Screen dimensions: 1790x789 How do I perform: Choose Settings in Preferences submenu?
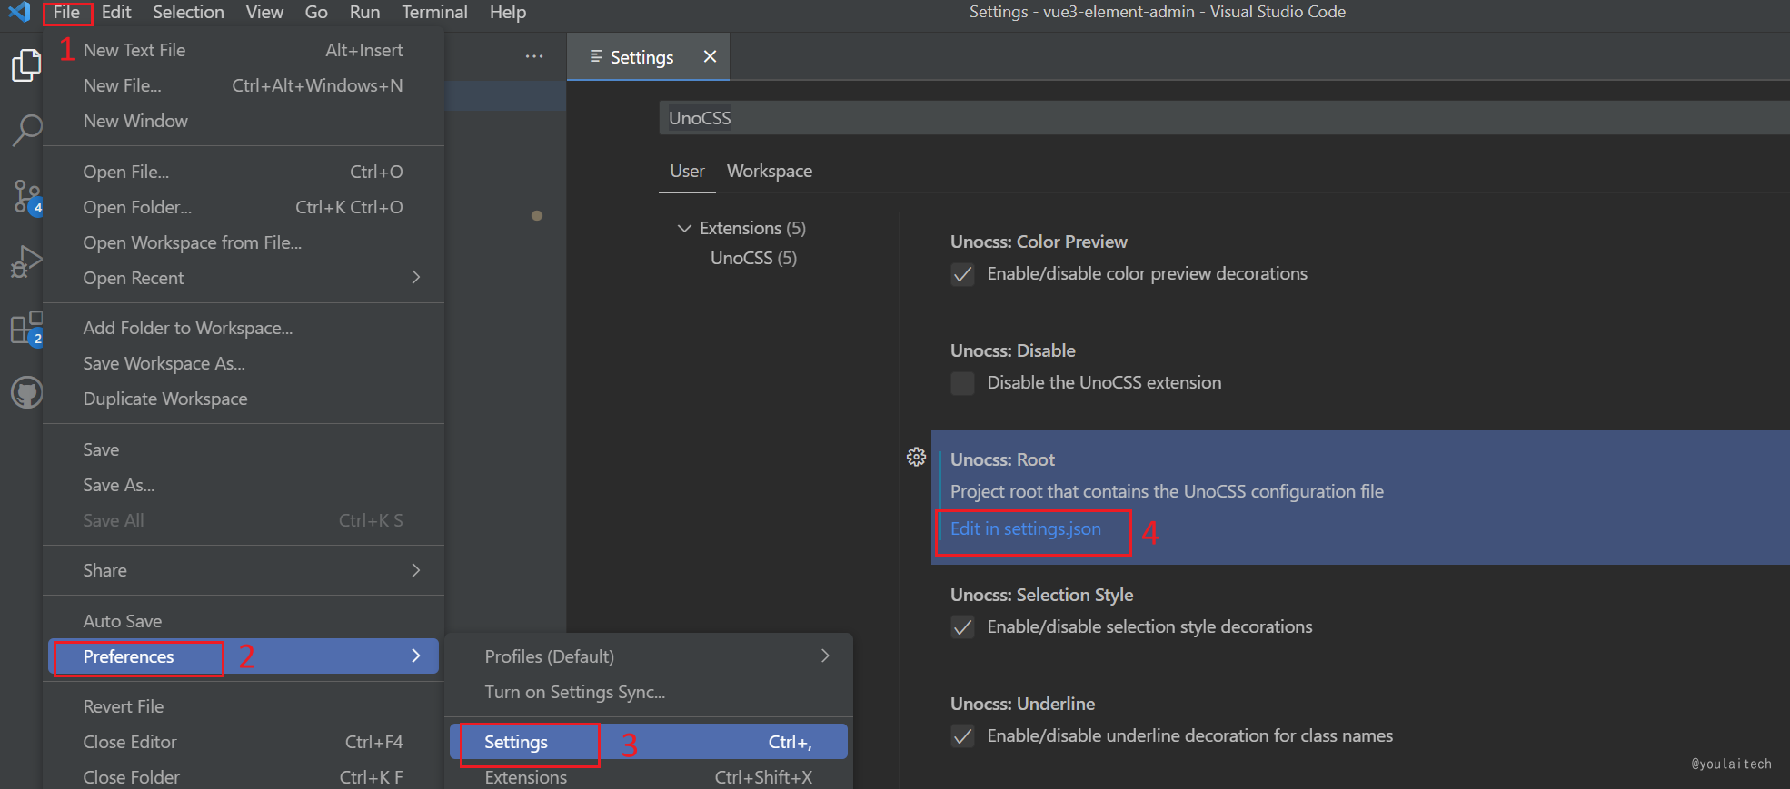[x=649, y=742]
